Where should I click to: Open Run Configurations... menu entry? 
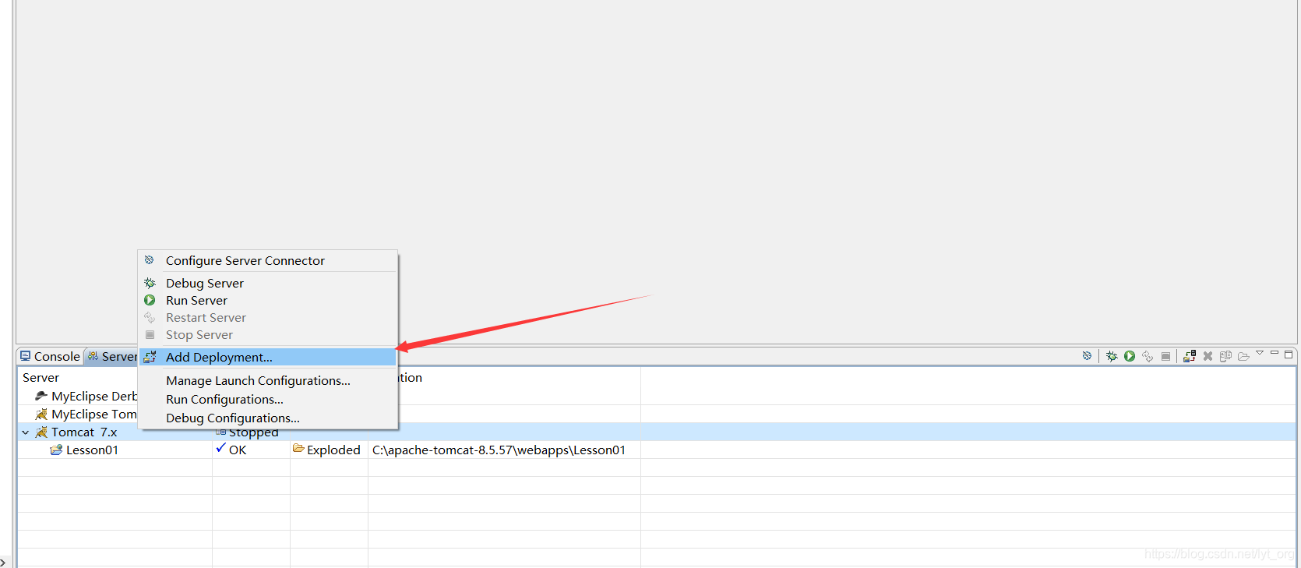coord(267,400)
